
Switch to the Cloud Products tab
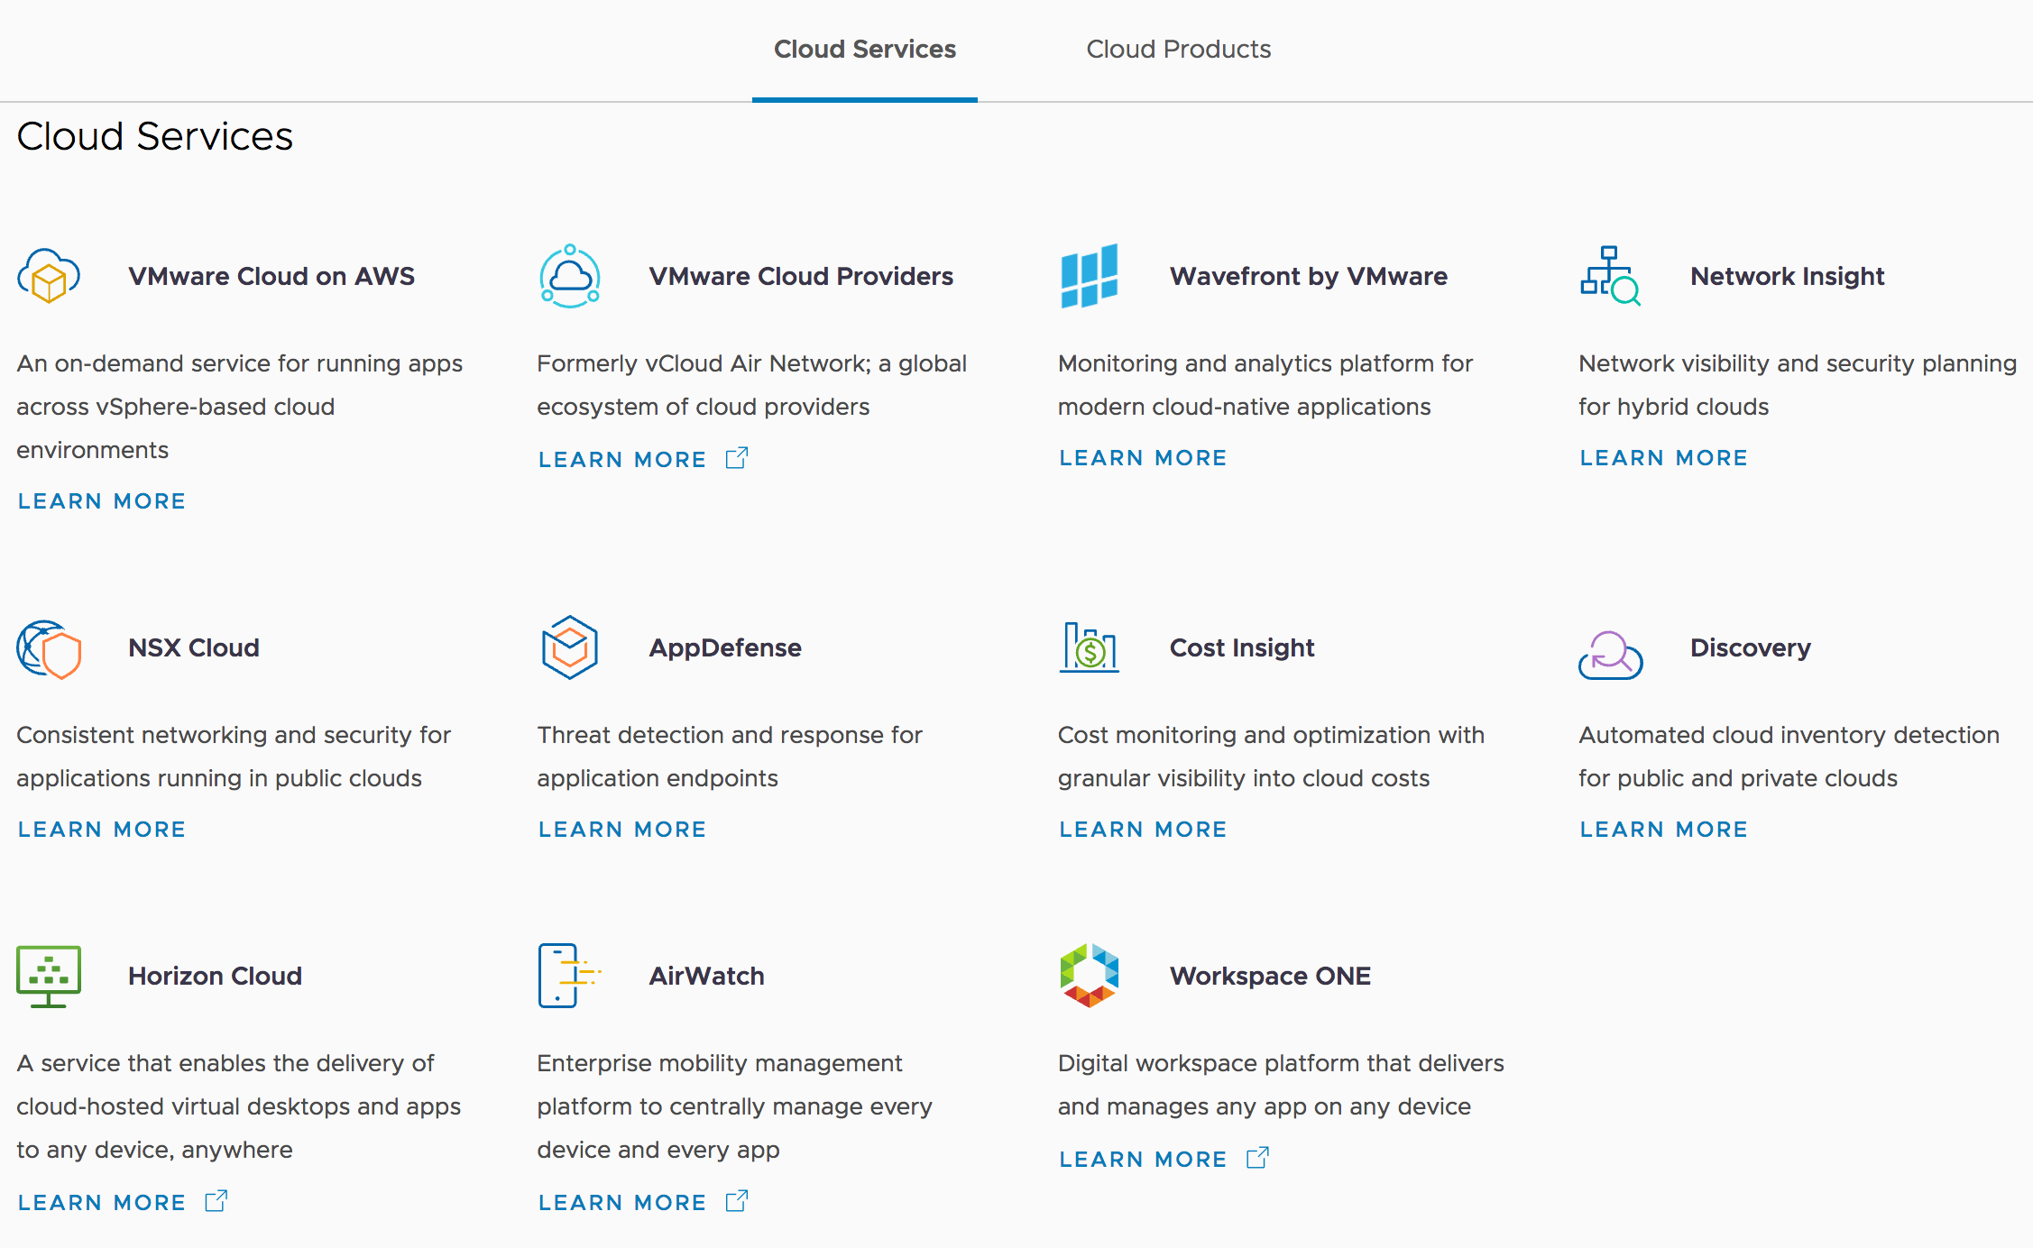1178,50
